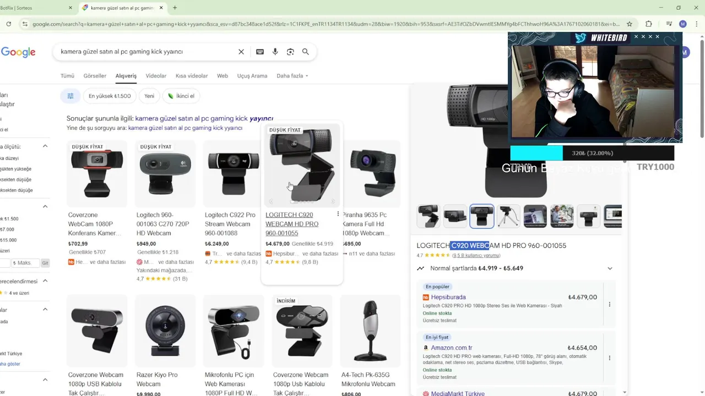Screen dimensions: 705x396
Task: Bookmark this page with the star icon
Action: coord(630,24)
